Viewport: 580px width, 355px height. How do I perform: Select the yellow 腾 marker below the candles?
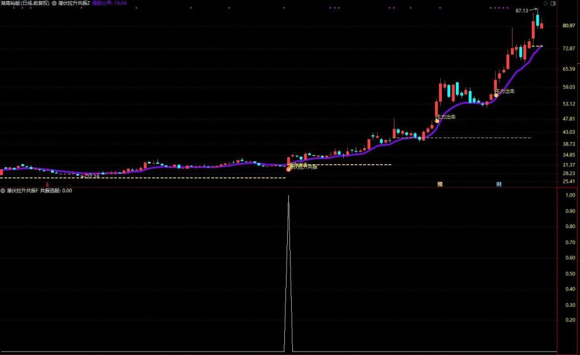tap(440, 184)
